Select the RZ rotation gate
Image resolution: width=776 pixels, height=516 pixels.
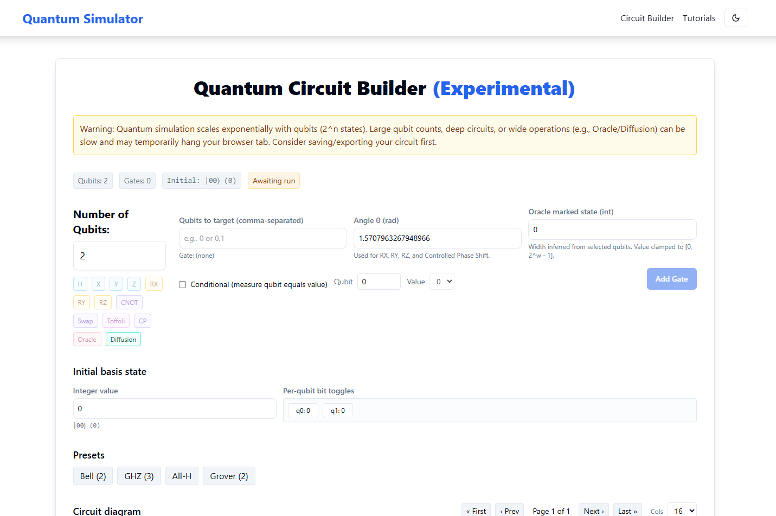coord(103,302)
